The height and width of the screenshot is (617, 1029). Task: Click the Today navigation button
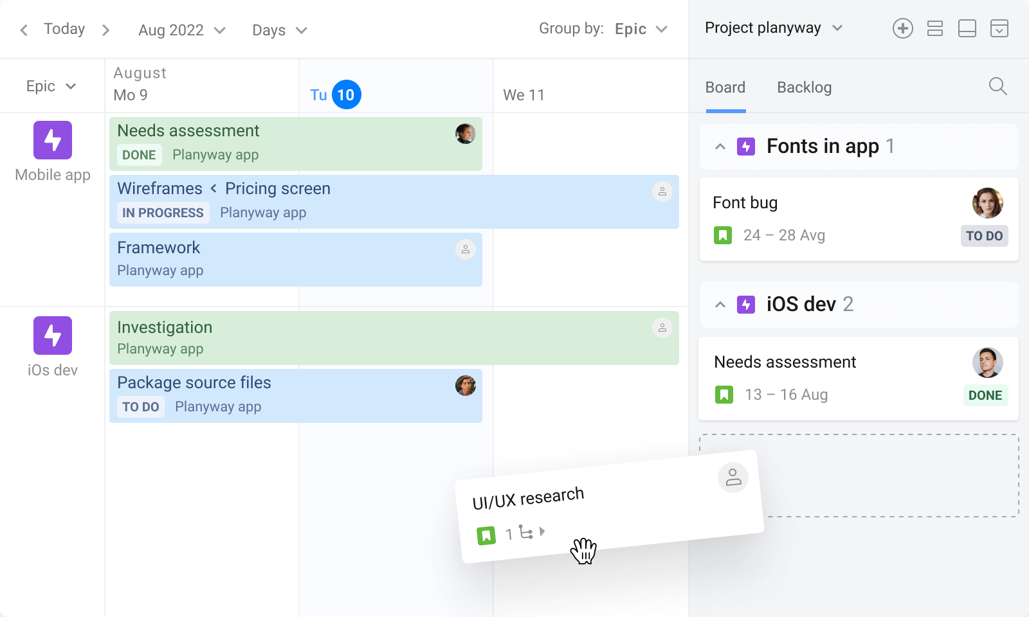64,29
